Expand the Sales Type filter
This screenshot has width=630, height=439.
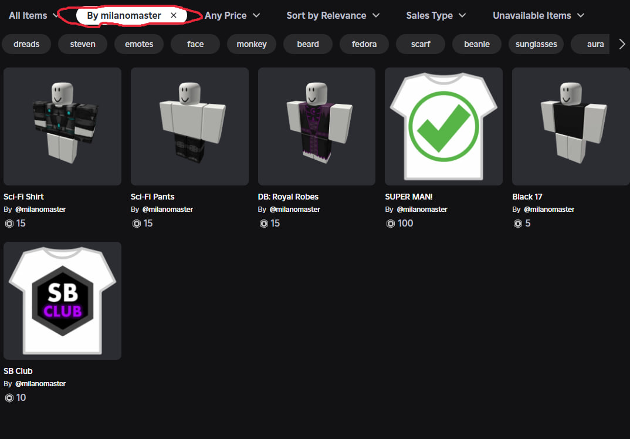click(436, 16)
